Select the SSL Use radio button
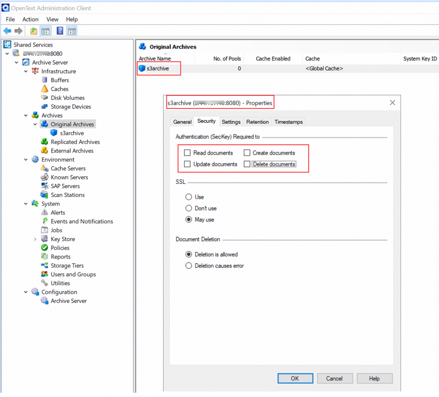Screen dimensions: 439x397 (189, 197)
